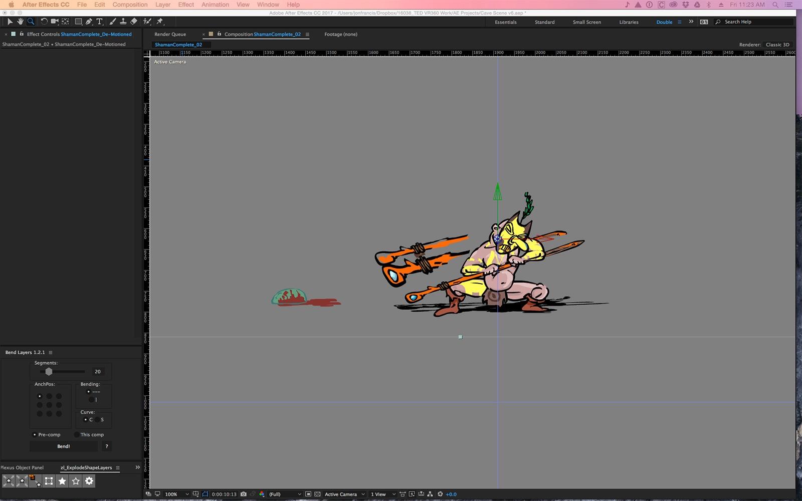Switch to the Render Queue tab
This screenshot has width=802, height=501.
(x=170, y=35)
